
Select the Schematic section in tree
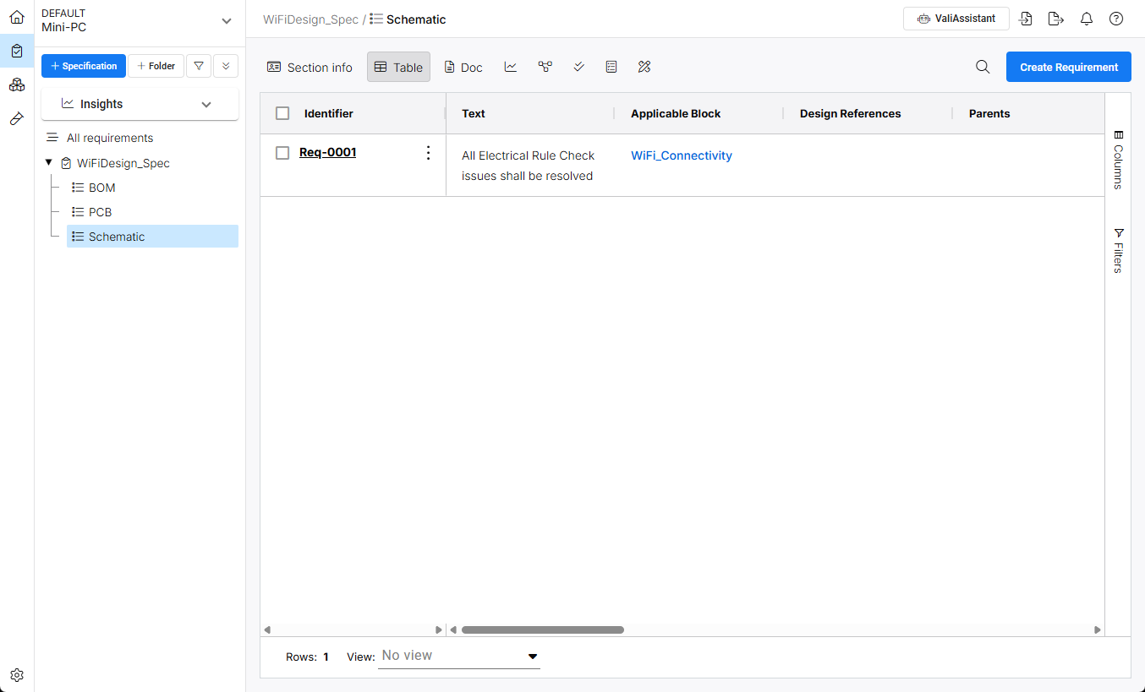coord(152,237)
